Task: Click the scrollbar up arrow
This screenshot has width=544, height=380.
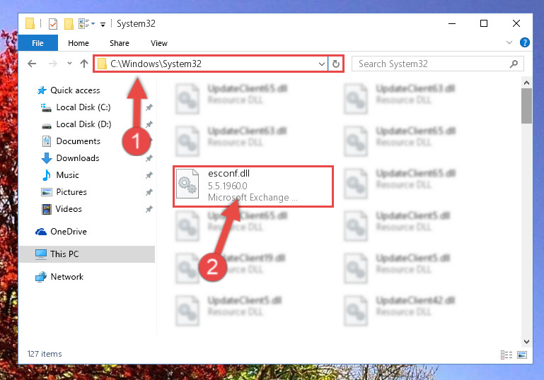Action: (x=526, y=83)
